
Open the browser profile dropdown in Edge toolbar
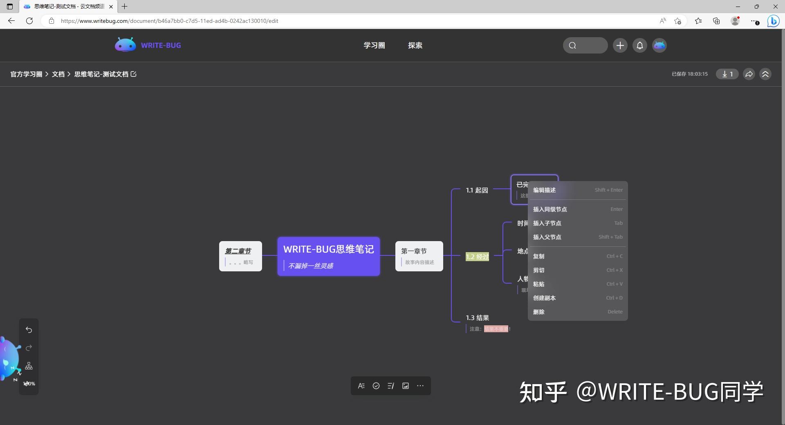coord(735,21)
